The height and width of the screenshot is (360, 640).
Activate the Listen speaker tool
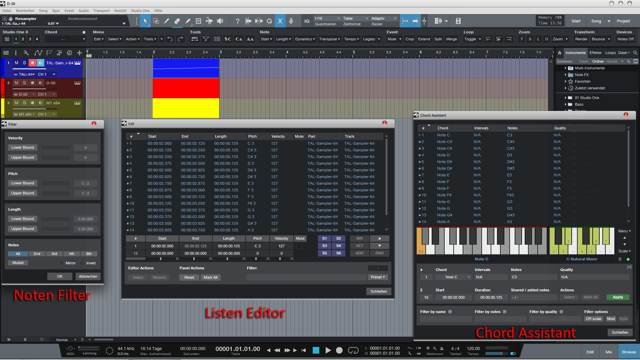tap(220, 21)
